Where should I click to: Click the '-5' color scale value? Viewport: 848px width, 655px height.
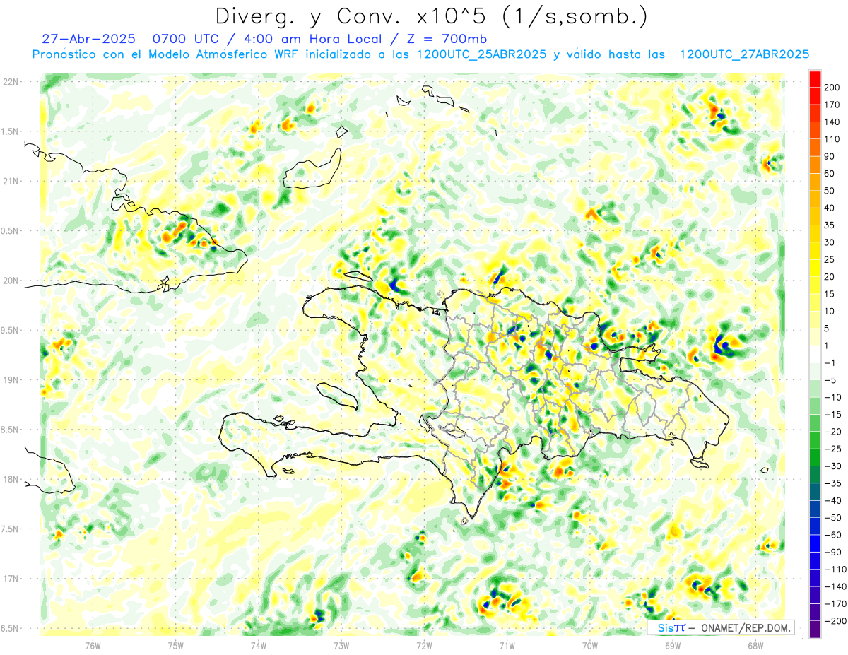(830, 380)
